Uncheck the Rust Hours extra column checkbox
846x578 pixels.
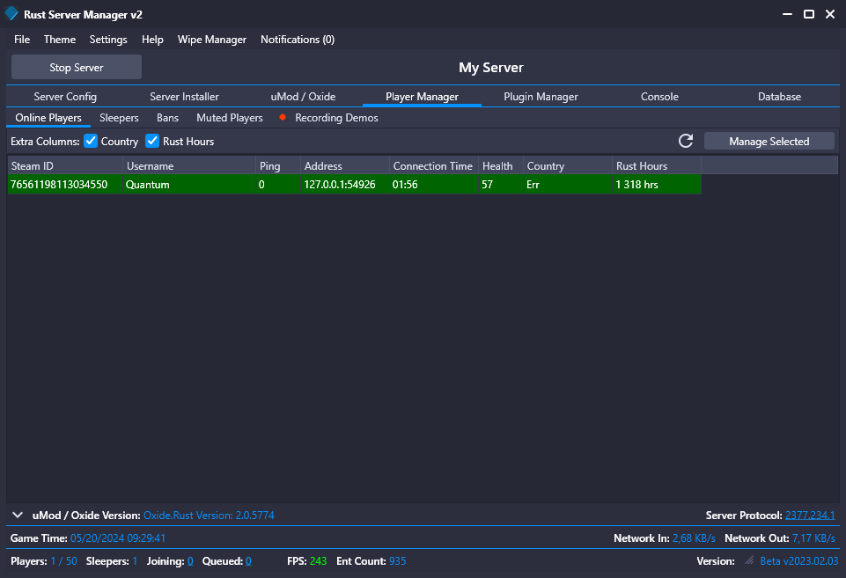click(152, 142)
